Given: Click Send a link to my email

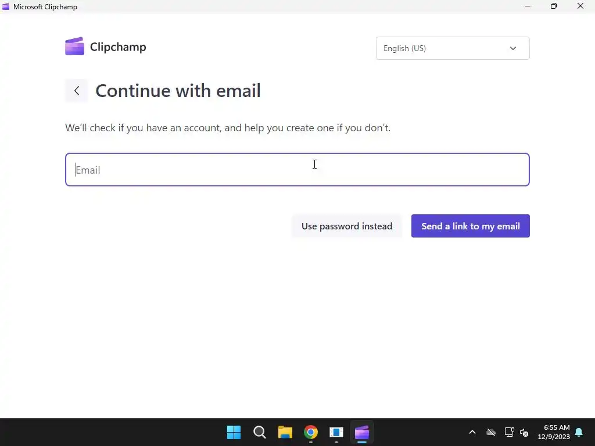Looking at the screenshot, I should coord(471,226).
